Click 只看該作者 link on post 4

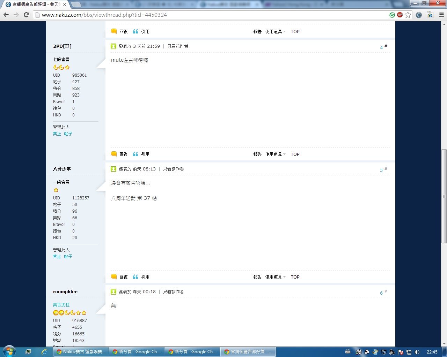pyautogui.click(x=177, y=46)
